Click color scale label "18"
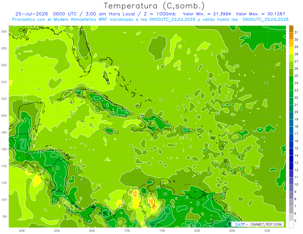 [296, 126]
